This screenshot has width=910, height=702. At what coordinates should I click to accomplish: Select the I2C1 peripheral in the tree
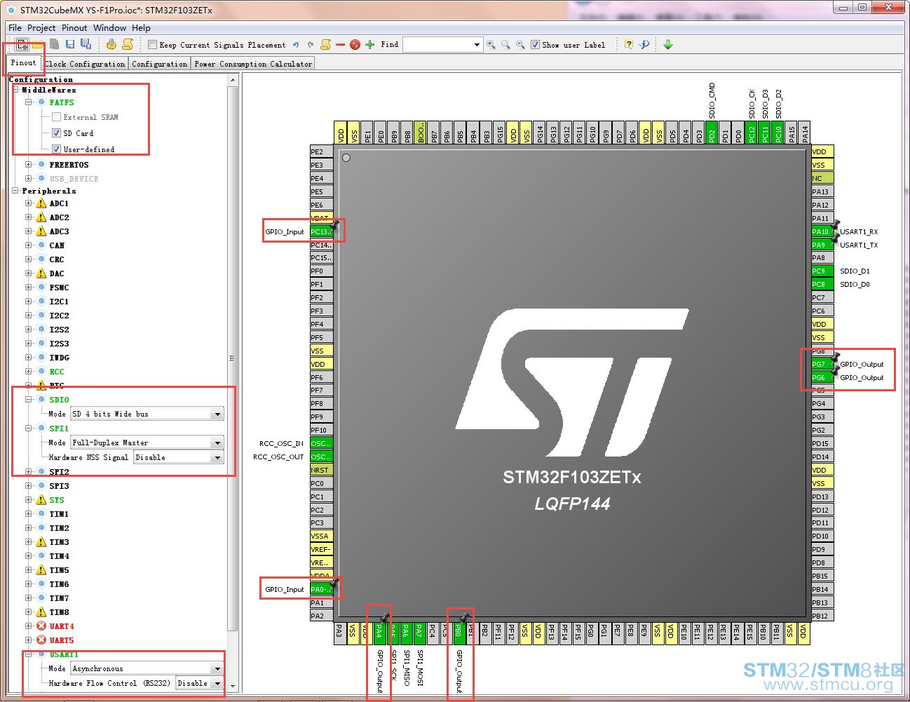pos(60,302)
